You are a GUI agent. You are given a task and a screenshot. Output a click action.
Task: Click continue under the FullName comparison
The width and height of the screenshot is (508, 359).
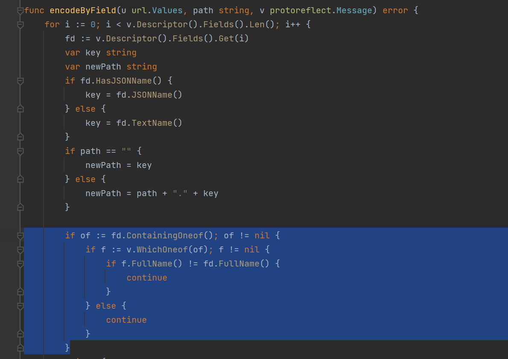pyautogui.click(x=147, y=278)
